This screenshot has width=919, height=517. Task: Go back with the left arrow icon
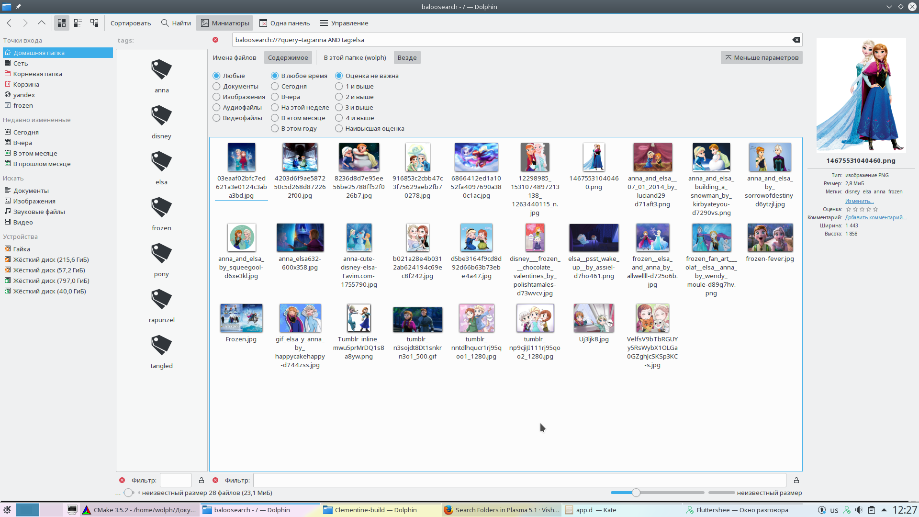pyautogui.click(x=9, y=23)
